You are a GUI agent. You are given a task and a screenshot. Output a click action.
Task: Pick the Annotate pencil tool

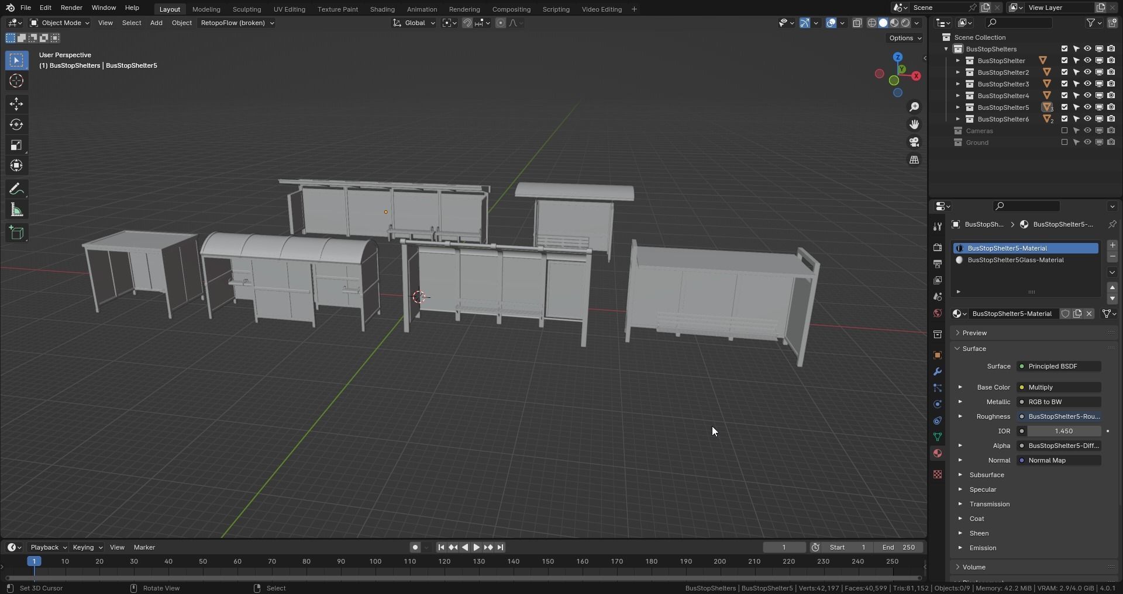tap(16, 189)
